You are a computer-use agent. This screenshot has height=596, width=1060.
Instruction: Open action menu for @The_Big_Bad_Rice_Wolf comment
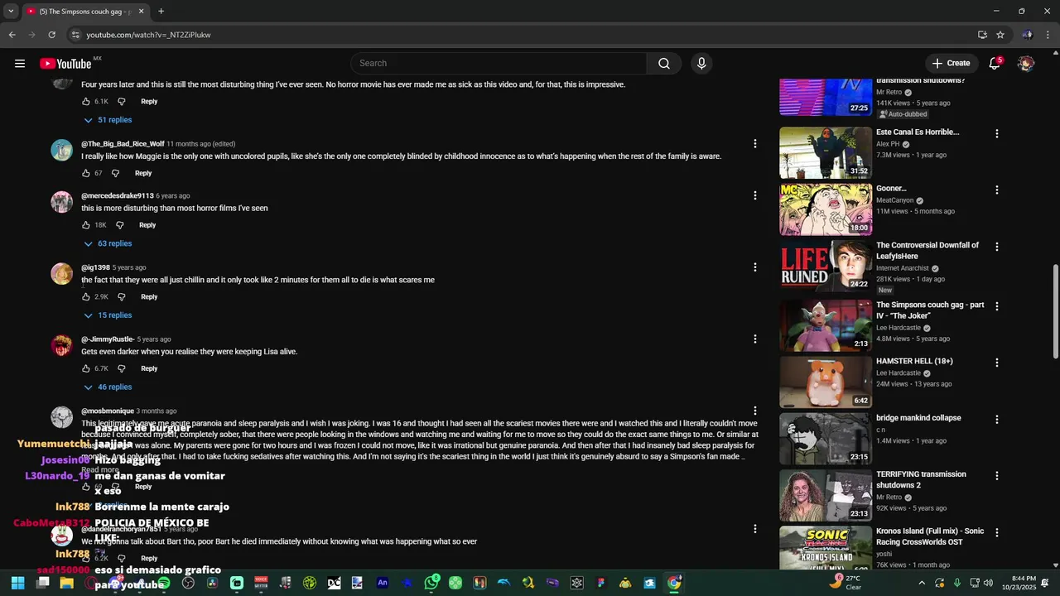(754, 144)
